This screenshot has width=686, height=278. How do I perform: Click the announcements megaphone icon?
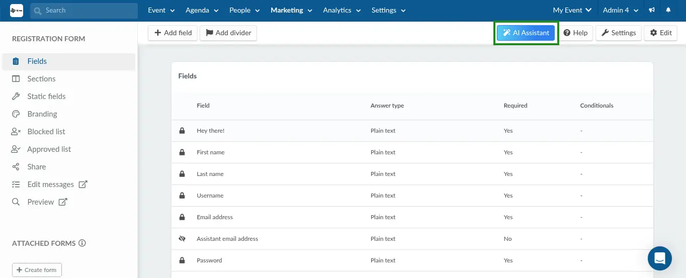652,10
